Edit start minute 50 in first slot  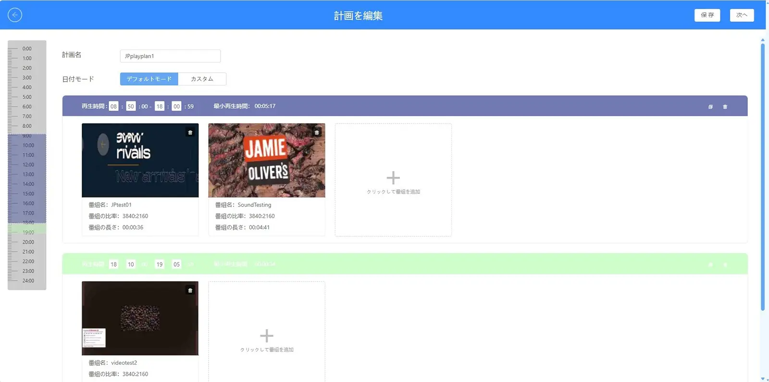coord(131,106)
